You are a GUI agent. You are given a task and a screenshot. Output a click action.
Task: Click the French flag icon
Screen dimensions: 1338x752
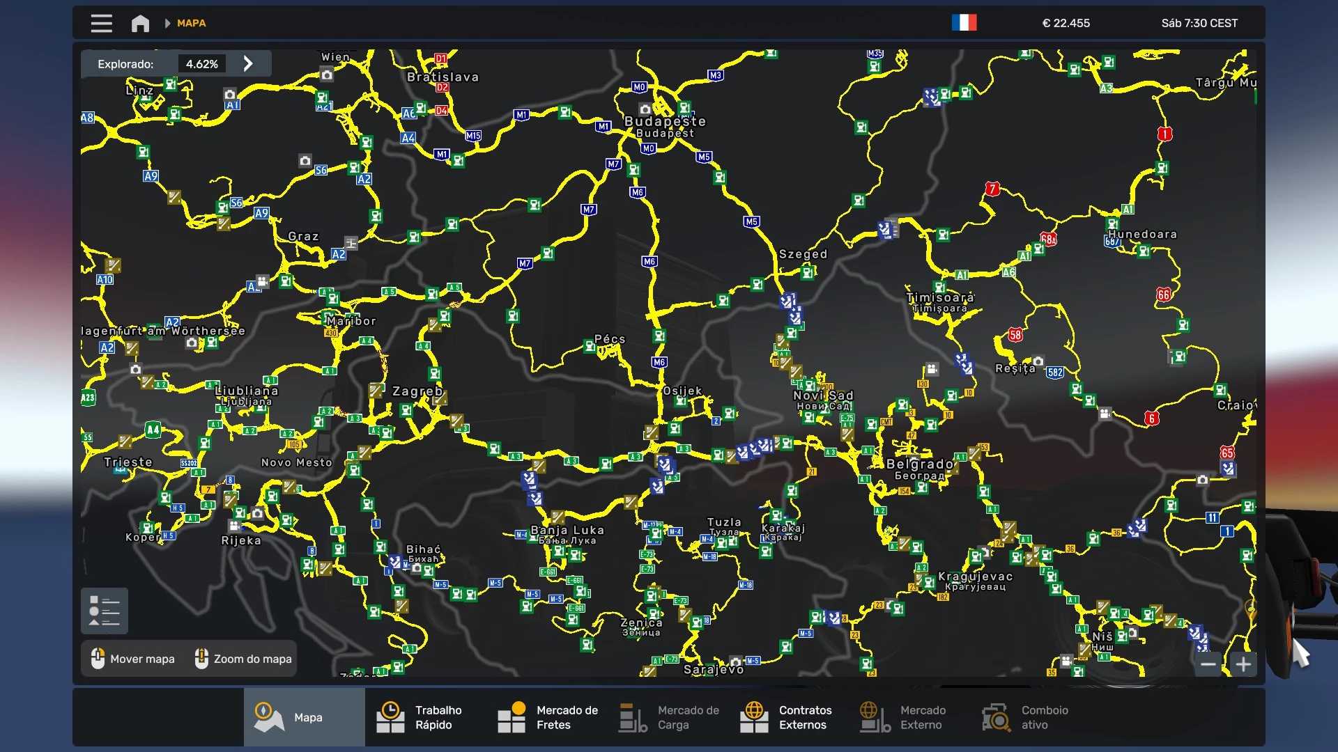pyautogui.click(x=964, y=23)
